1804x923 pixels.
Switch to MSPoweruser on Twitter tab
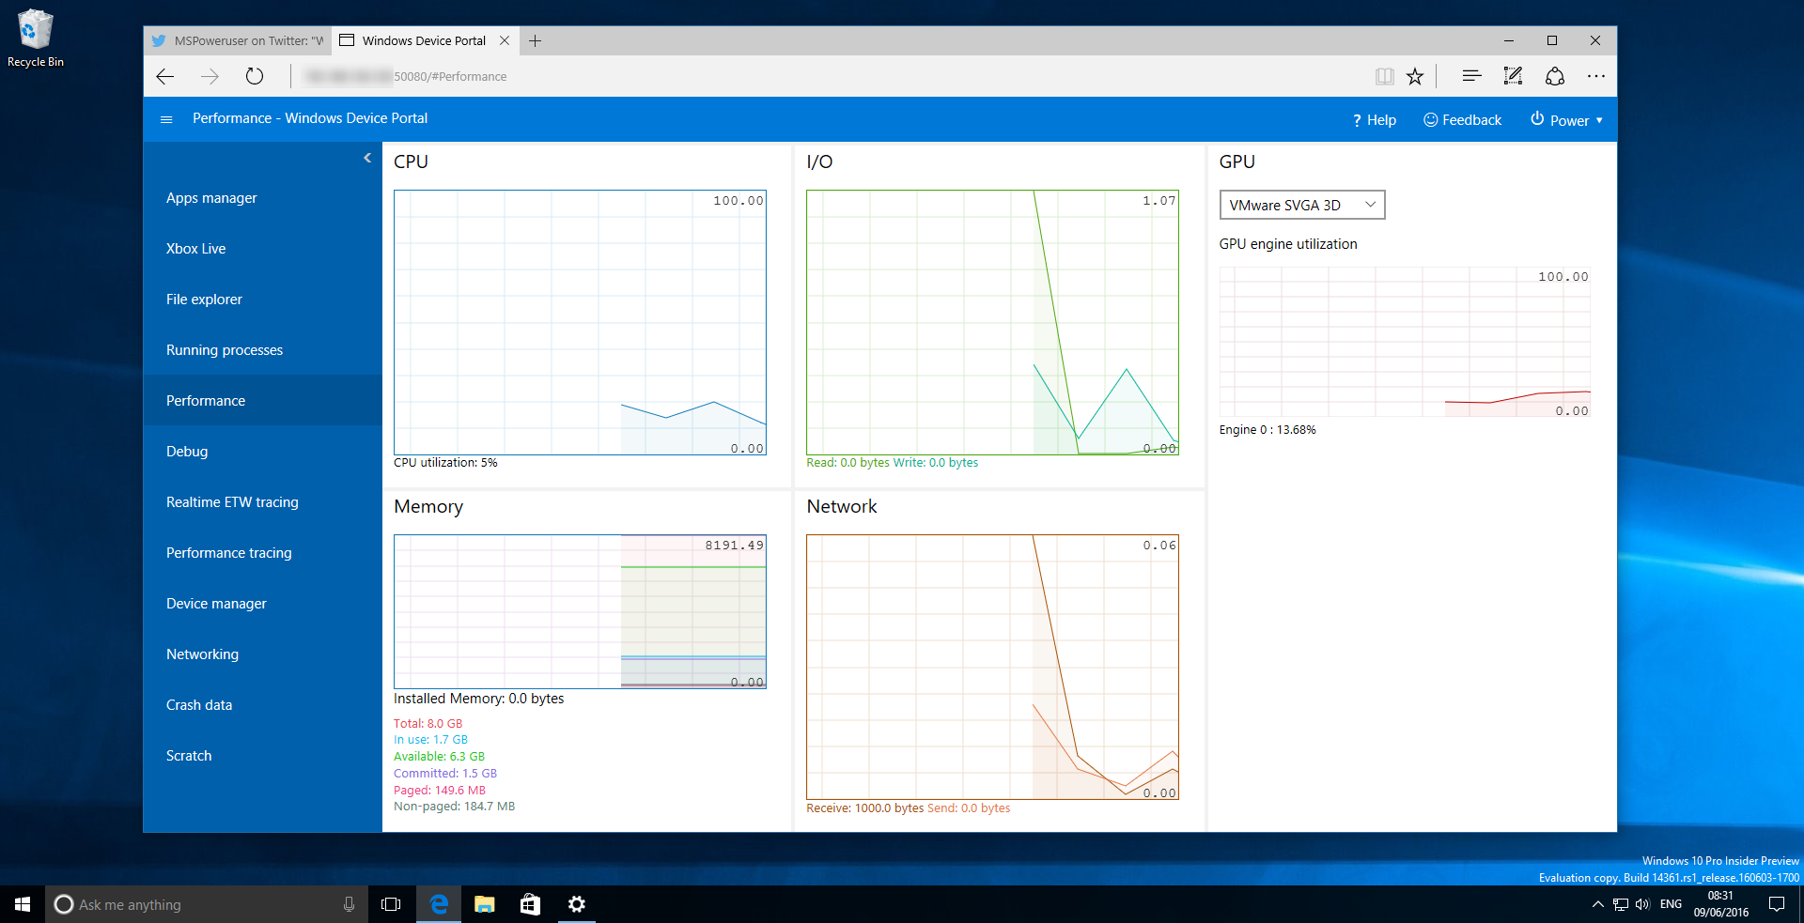238,40
